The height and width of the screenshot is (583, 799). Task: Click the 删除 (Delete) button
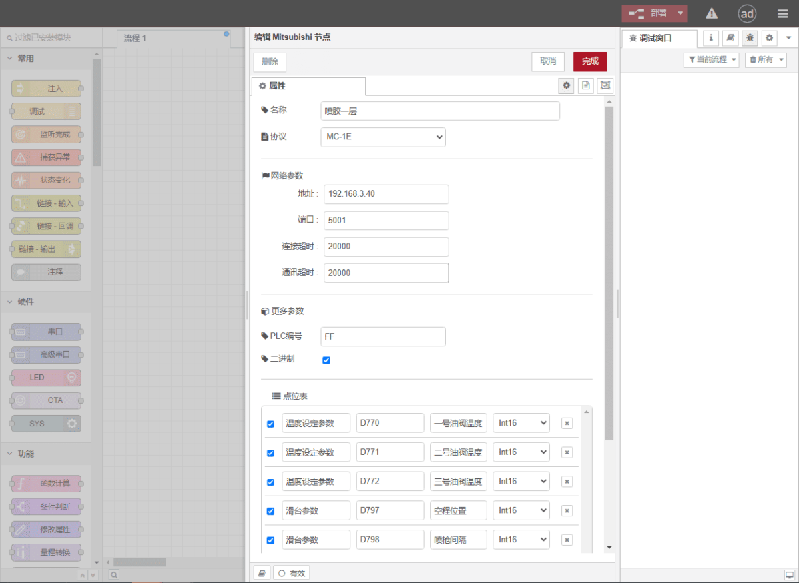point(269,61)
